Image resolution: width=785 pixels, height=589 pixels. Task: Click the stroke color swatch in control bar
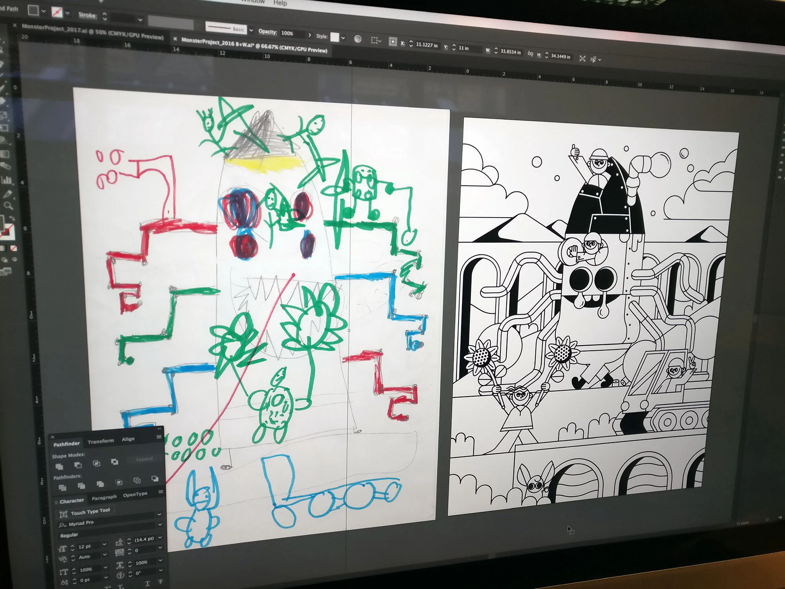pyautogui.click(x=57, y=13)
